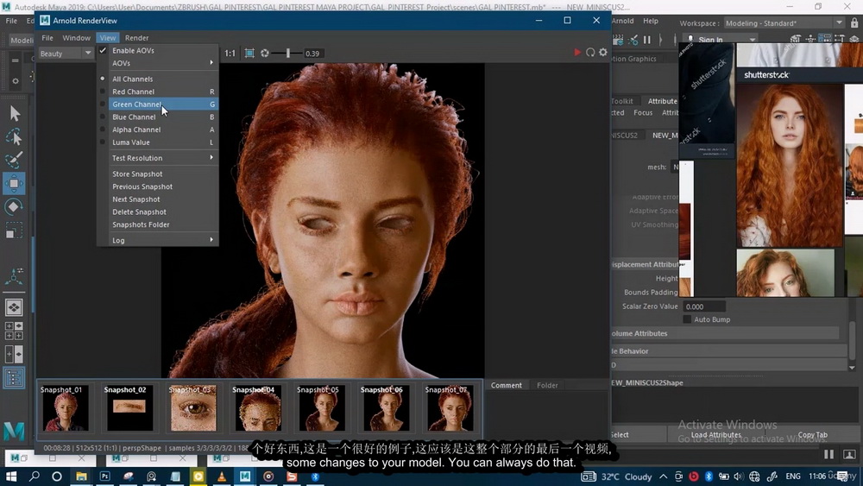Expand the Test Resolution submenu
Screen dimensions: 863x486
(x=157, y=158)
